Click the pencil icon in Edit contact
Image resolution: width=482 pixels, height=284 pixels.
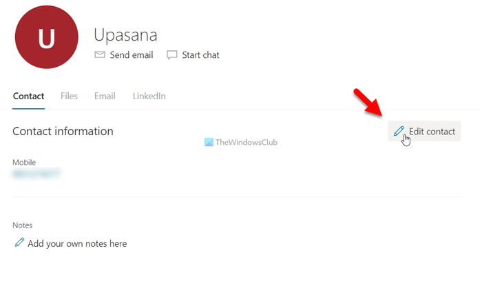tap(399, 131)
